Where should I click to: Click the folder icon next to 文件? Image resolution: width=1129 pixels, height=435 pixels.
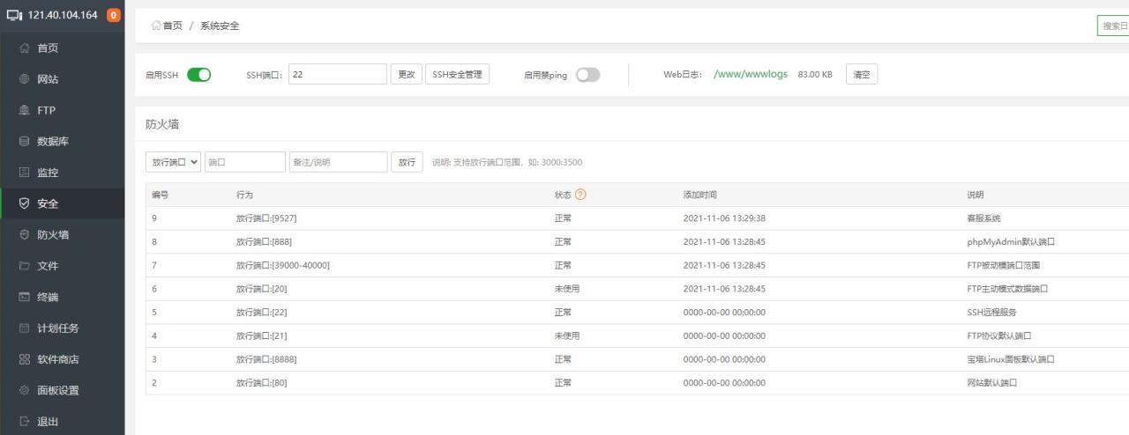24,266
